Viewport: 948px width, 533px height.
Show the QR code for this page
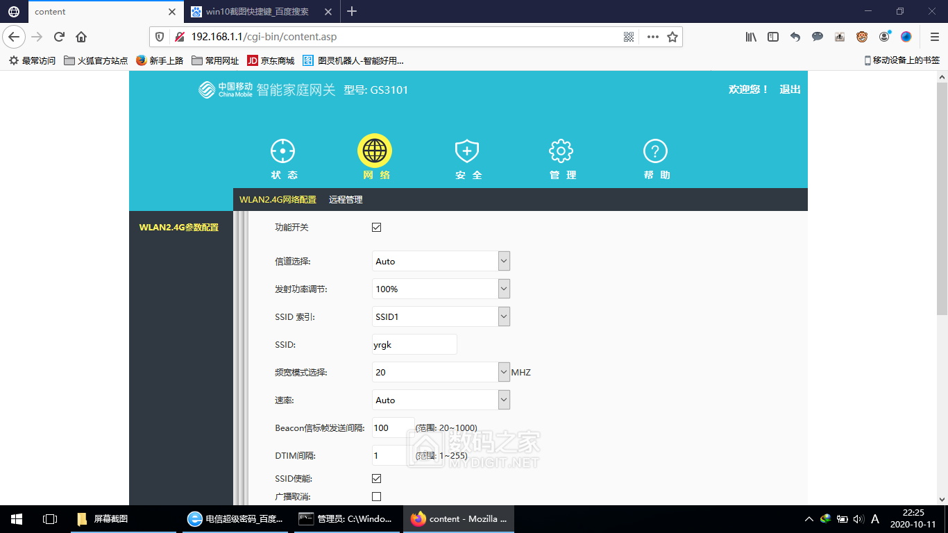tap(629, 37)
